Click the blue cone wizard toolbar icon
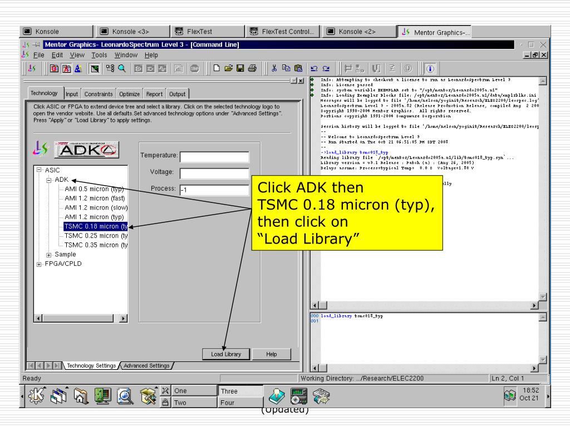The height and width of the screenshot is (427, 570). pyautogui.click(x=78, y=68)
